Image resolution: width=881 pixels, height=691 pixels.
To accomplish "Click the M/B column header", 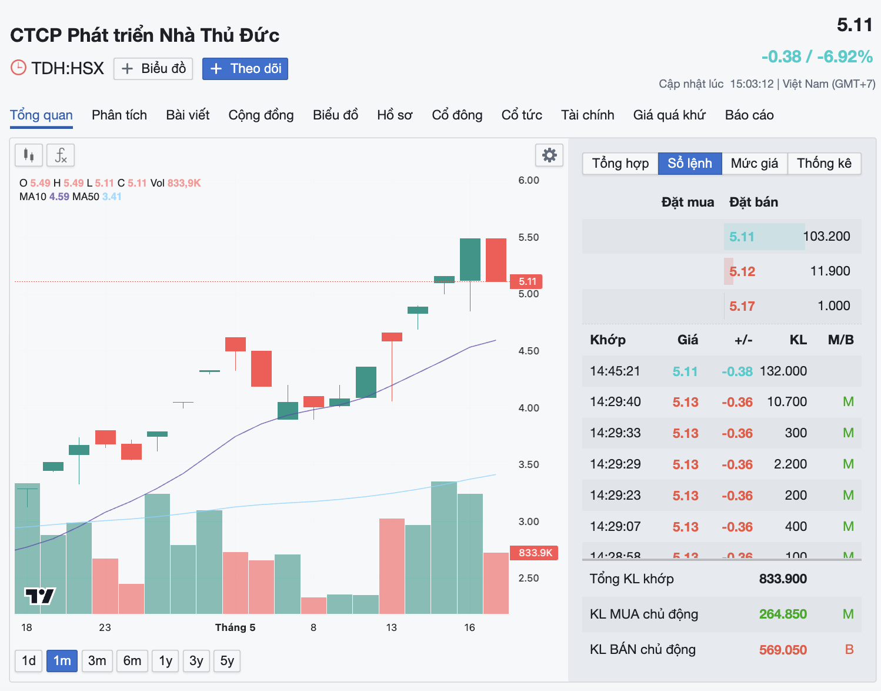I will point(840,340).
